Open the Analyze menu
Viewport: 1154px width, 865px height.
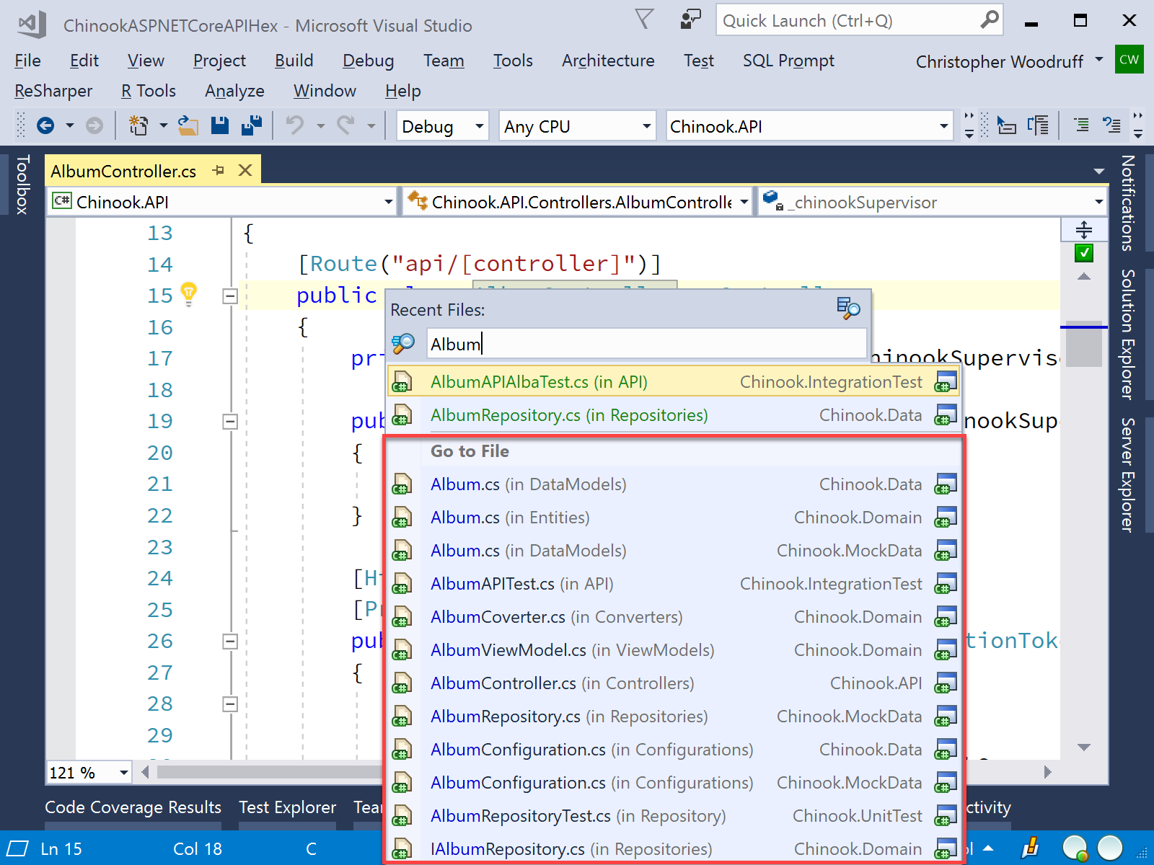[234, 91]
